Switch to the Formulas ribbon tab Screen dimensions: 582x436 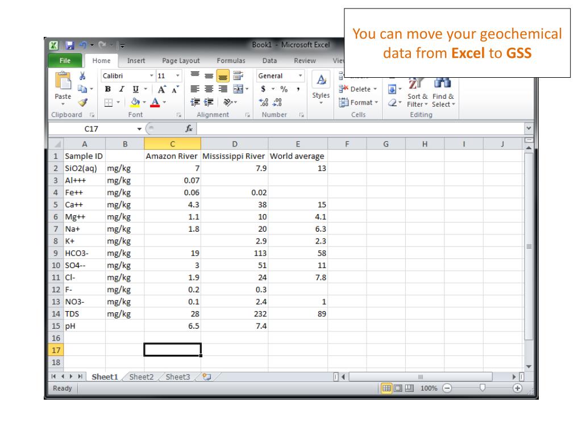[231, 61]
